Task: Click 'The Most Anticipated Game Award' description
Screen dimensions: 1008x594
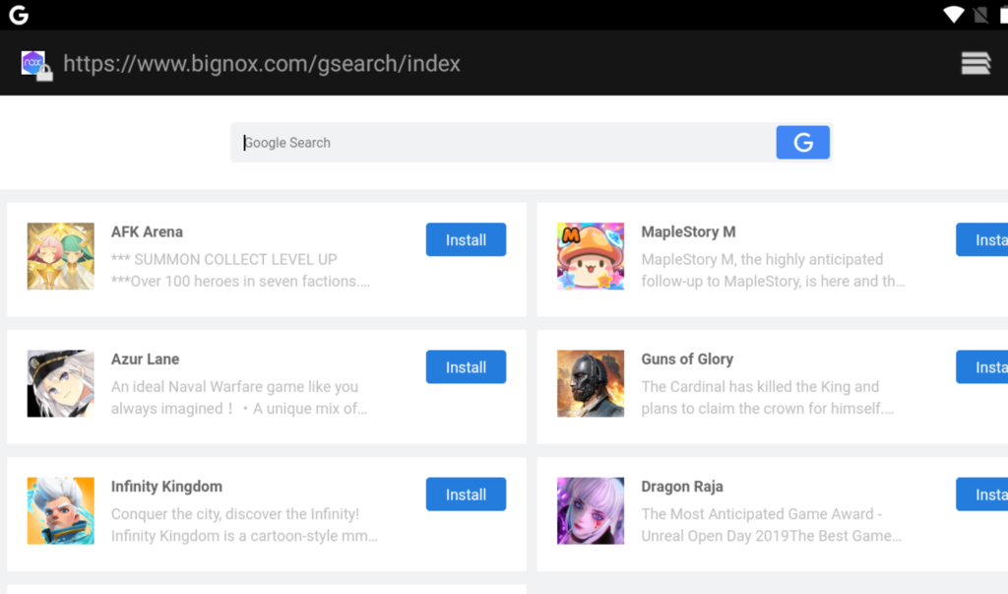Action: [772, 525]
